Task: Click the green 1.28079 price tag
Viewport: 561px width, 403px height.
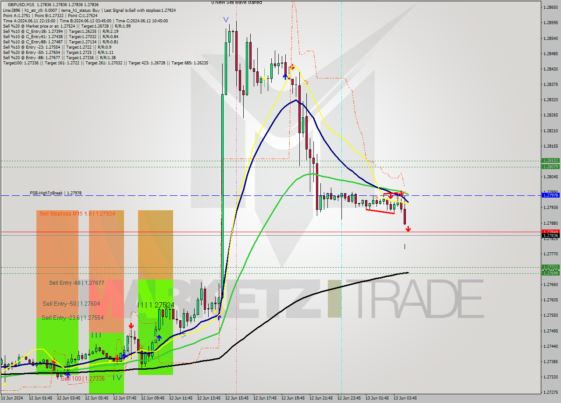Action: click(x=550, y=167)
